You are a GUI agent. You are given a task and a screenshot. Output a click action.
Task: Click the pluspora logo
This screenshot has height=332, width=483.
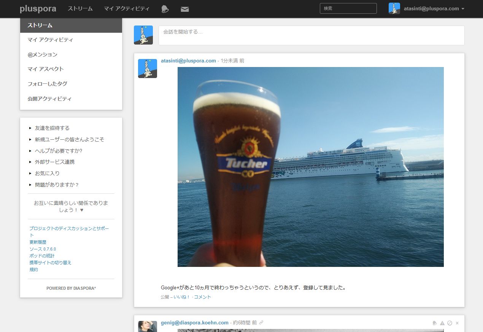coord(38,9)
